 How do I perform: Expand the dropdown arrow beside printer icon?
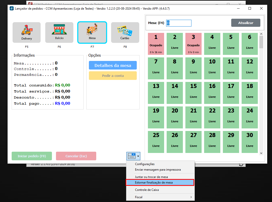tap(138, 156)
